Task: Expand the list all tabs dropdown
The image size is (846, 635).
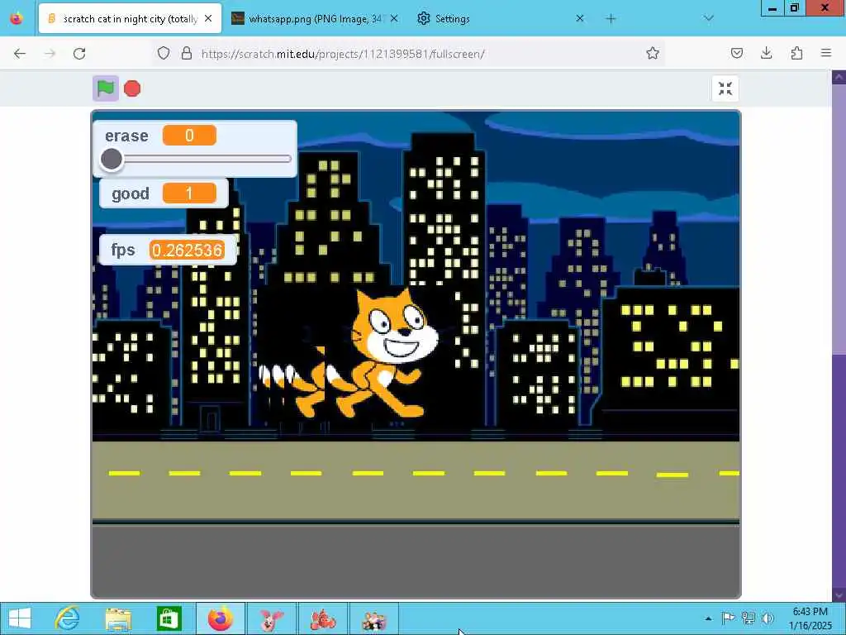Action: (708, 19)
